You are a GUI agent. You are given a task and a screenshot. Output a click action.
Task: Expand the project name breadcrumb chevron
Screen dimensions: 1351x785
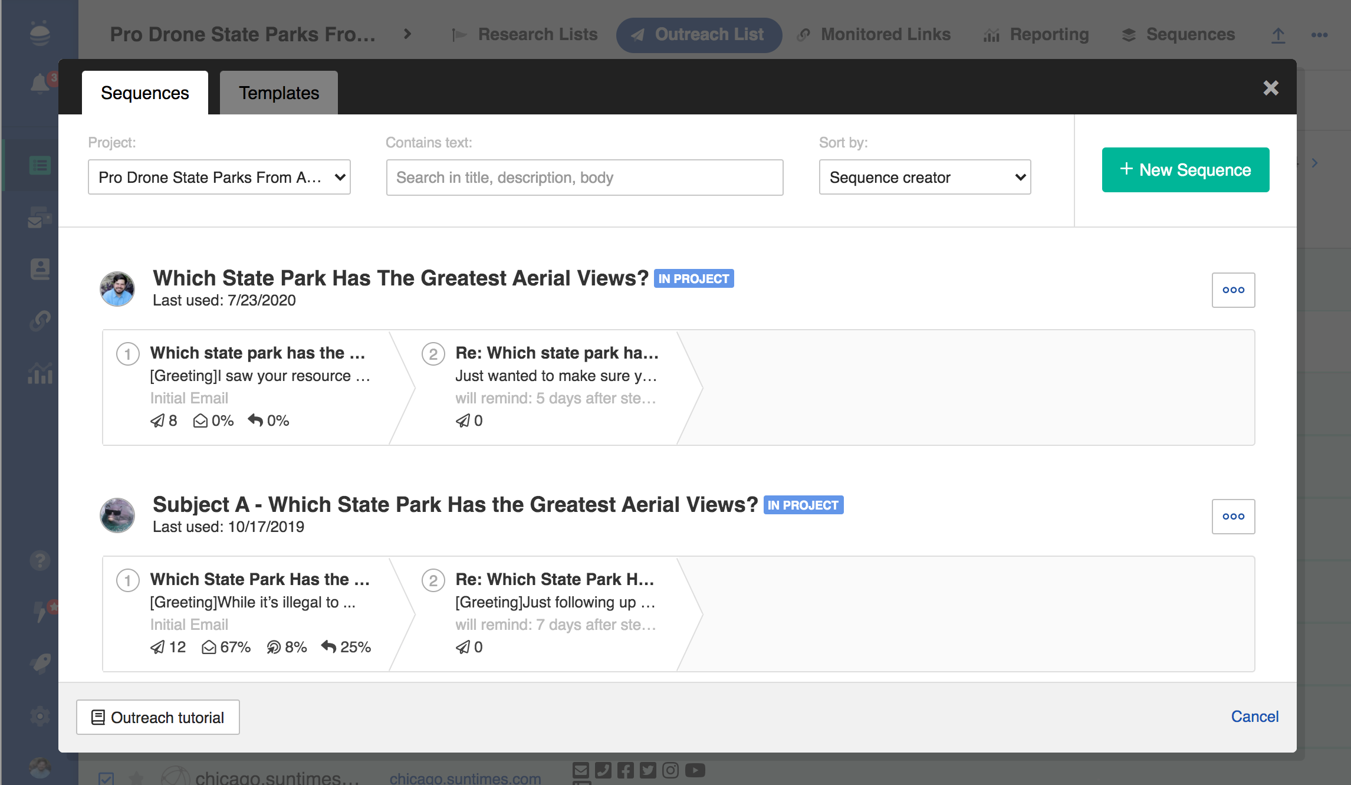tap(407, 34)
